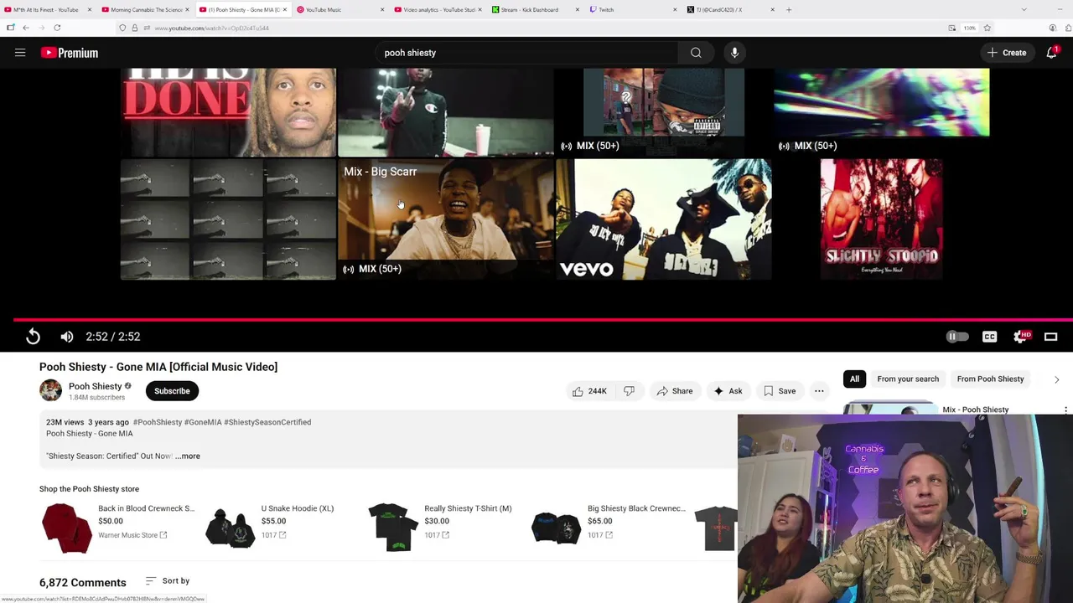Replay the finished video
The image size is (1073, 603).
pyautogui.click(x=33, y=337)
